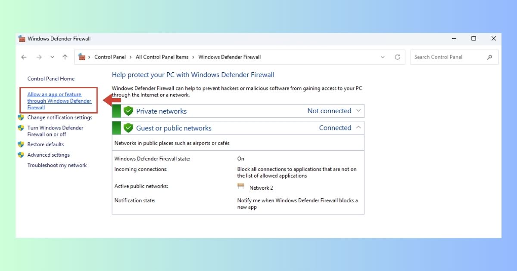
Task: Click green shield icon on Private networks
Action: point(128,111)
